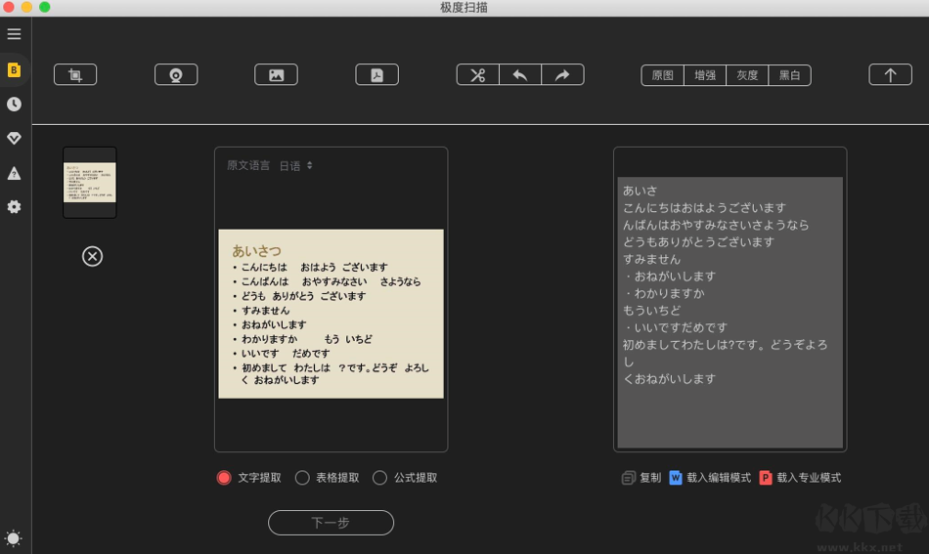The height and width of the screenshot is (554, 929).
Task: Click inside the recognized text output area
Action: pos(730,312)
